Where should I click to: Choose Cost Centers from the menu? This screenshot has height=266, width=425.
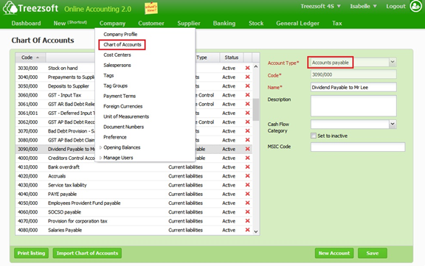[117, 55]
